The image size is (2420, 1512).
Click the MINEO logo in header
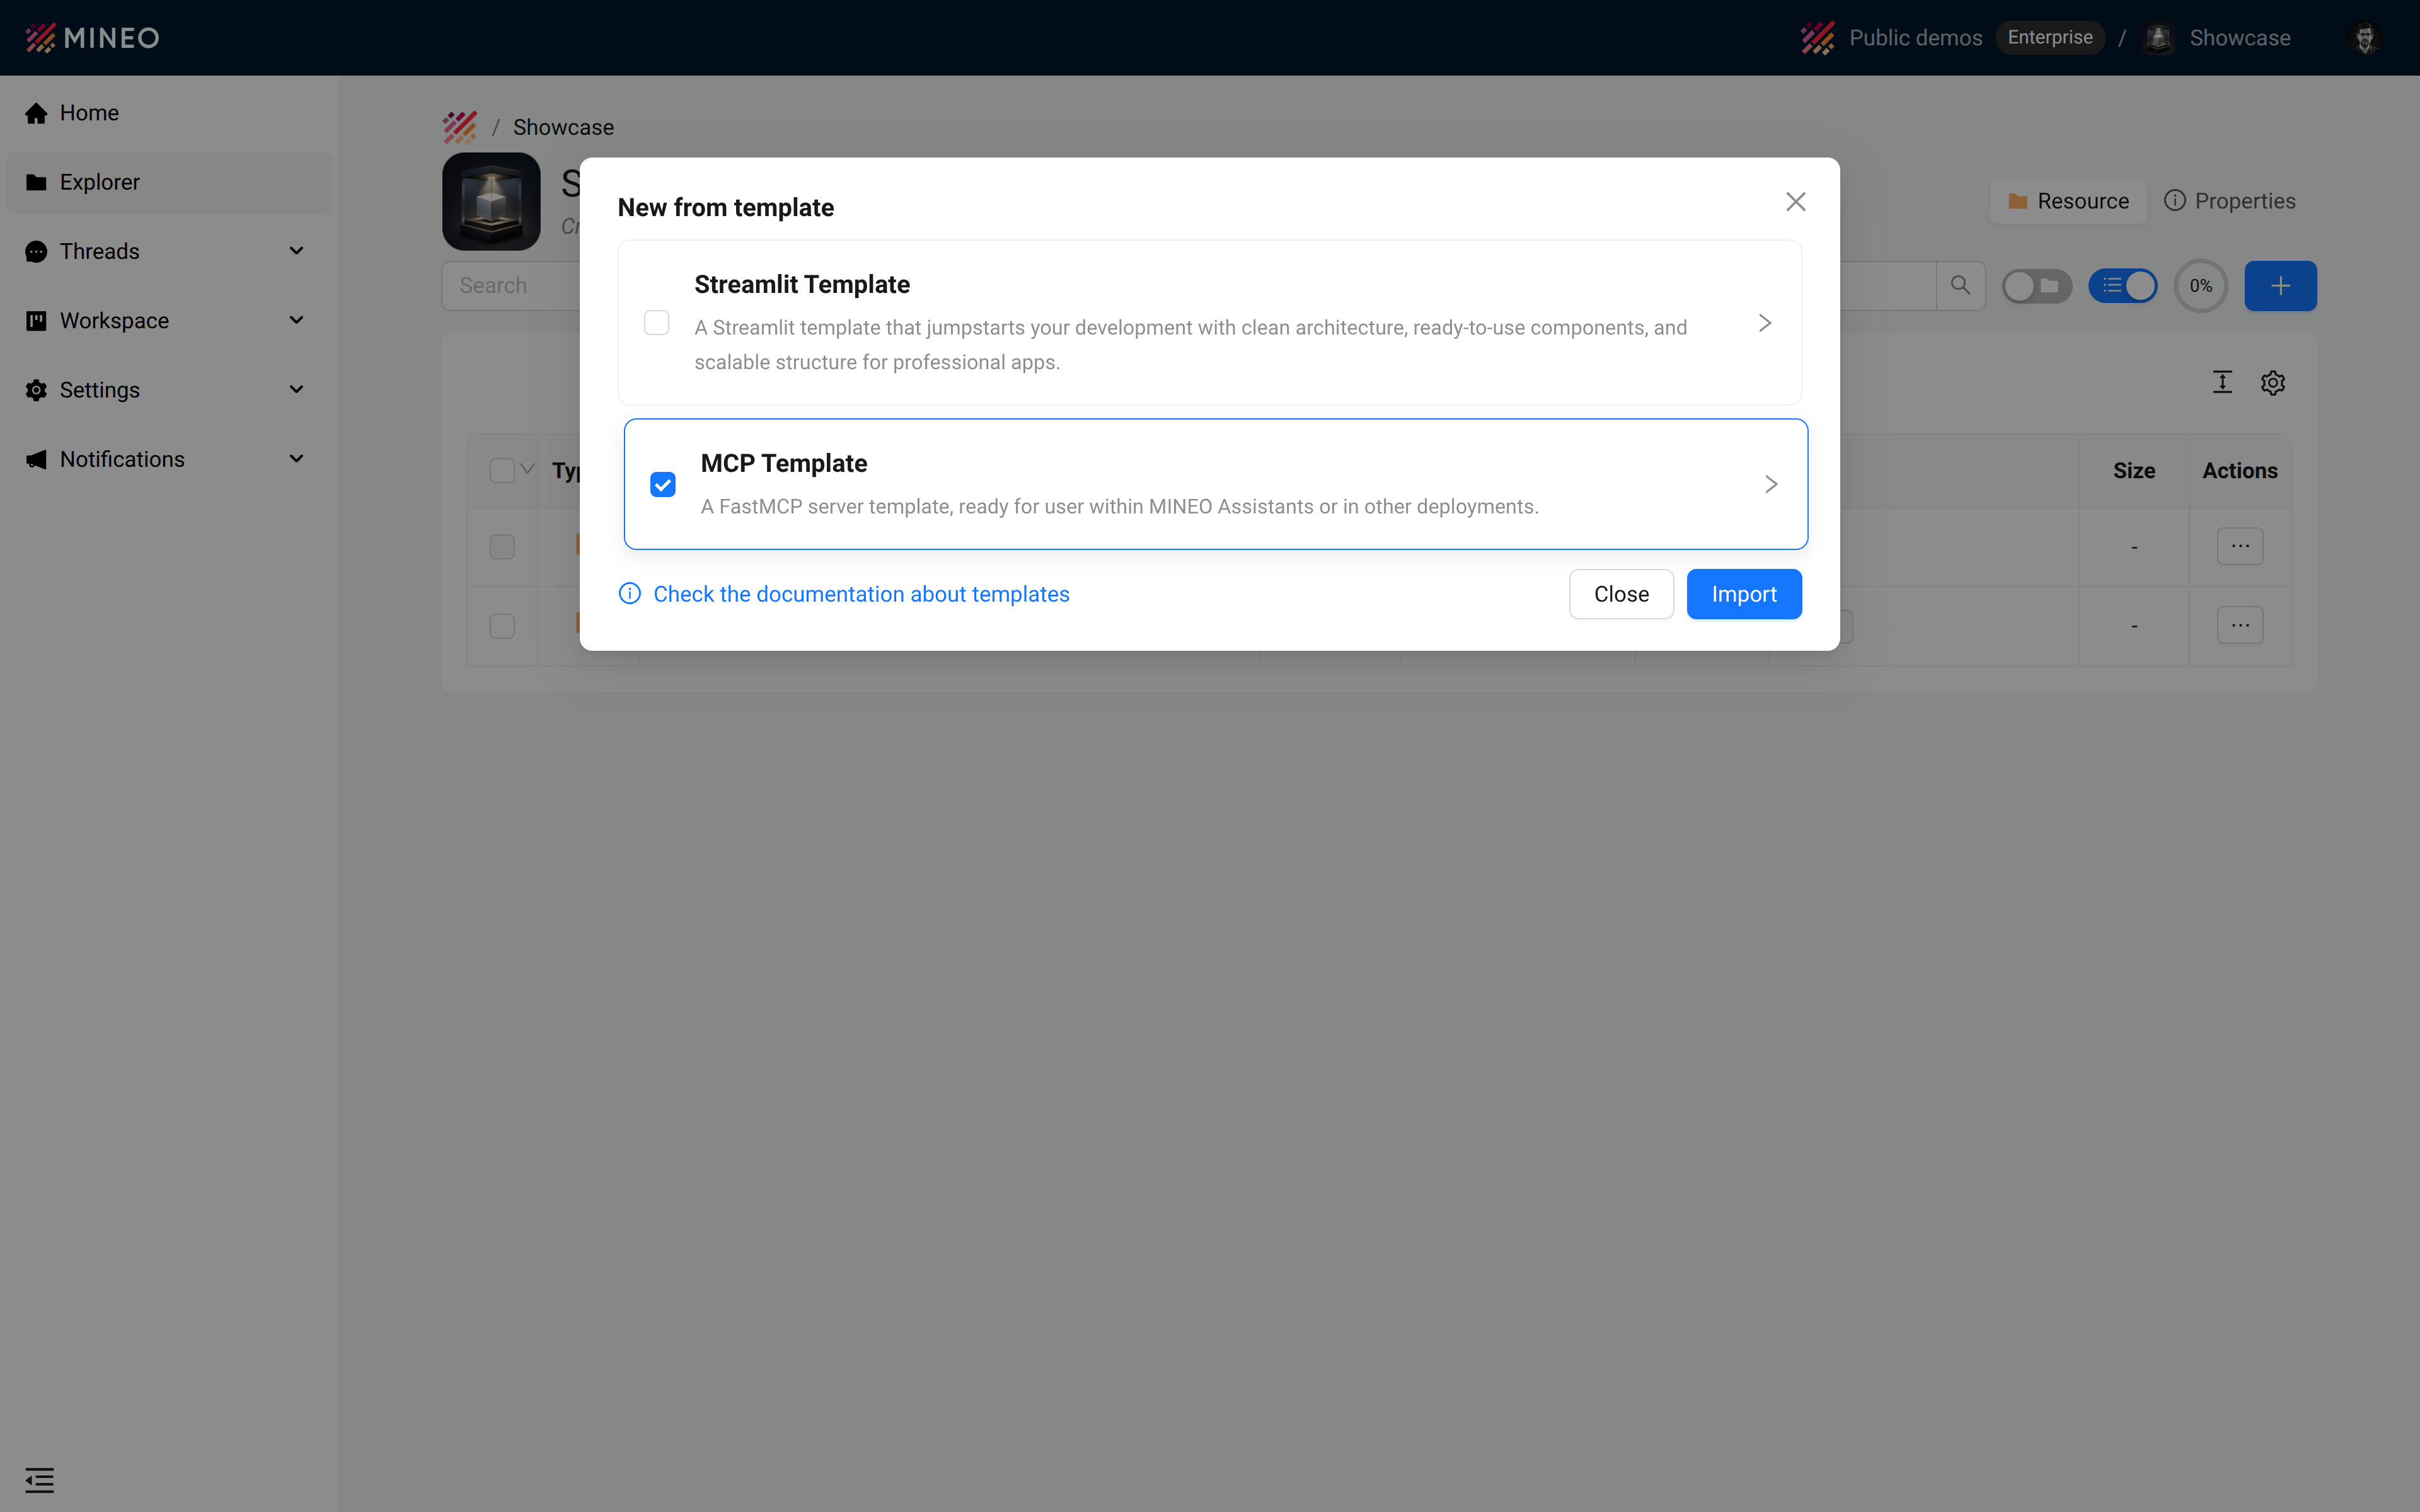(x=92, y=38)
